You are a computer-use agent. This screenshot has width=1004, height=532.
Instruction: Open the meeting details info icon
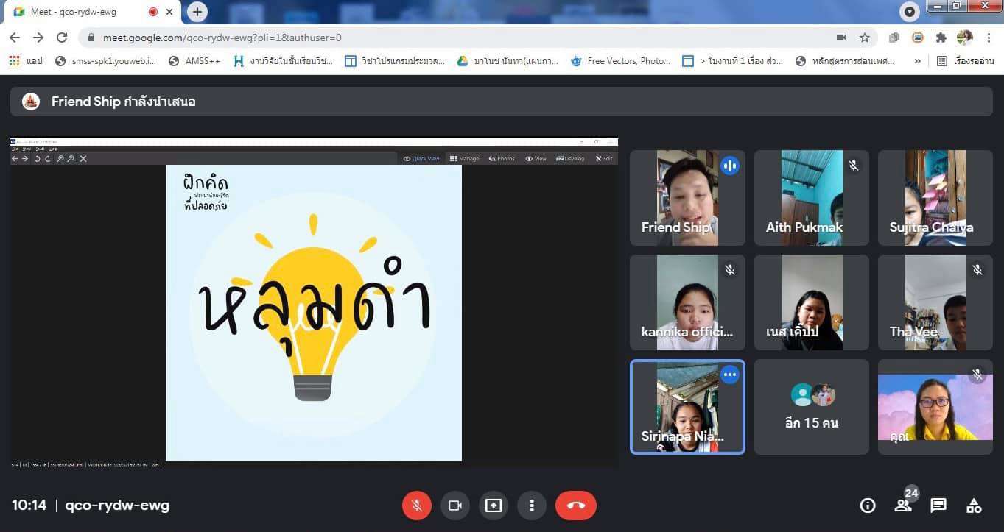[868, 506]
